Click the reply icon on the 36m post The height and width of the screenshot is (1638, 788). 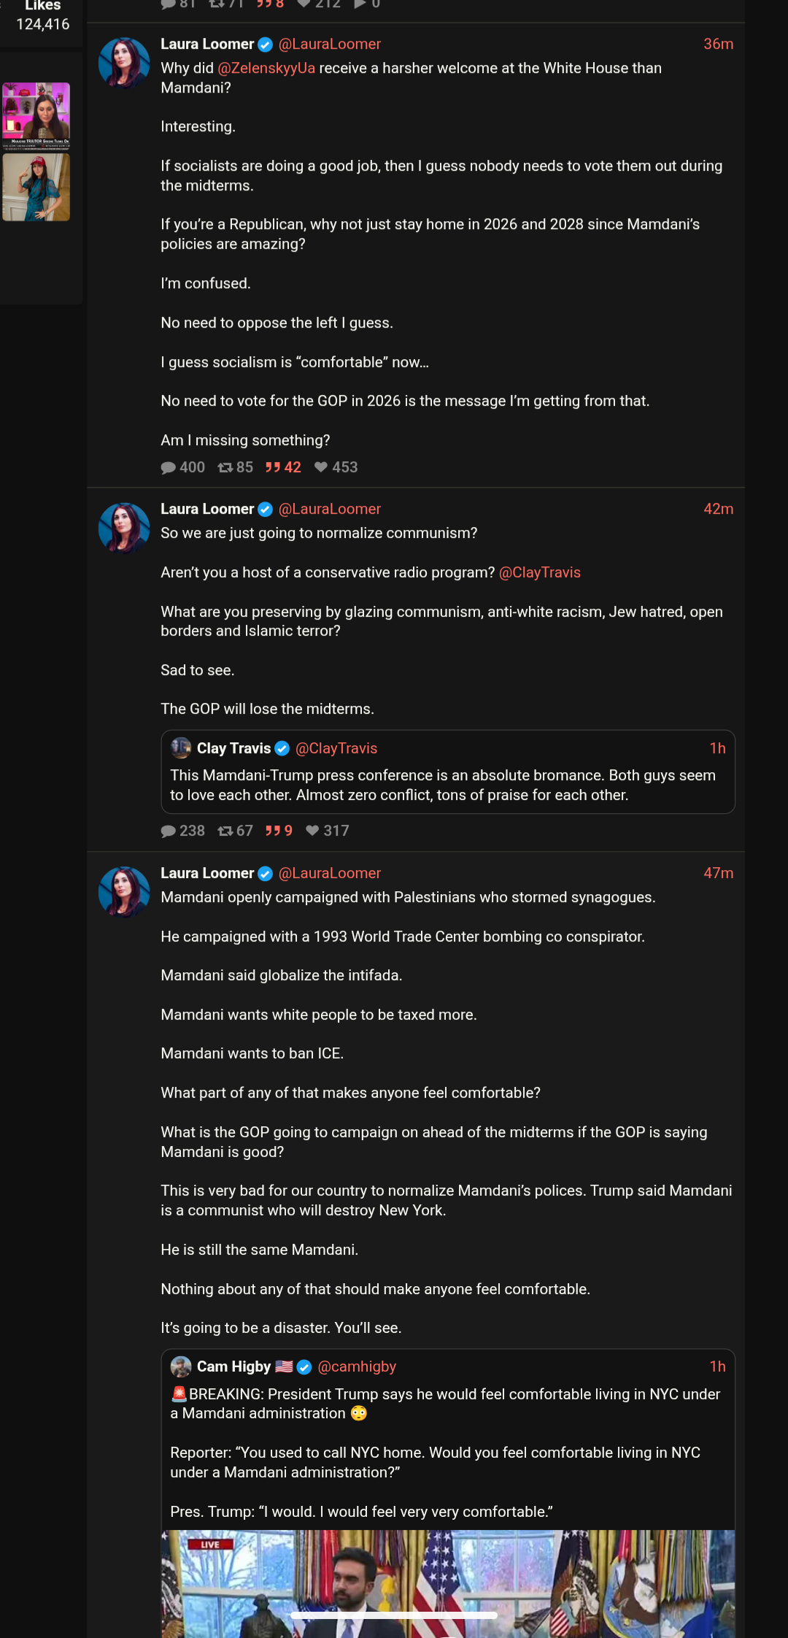(x=169, y=468)
